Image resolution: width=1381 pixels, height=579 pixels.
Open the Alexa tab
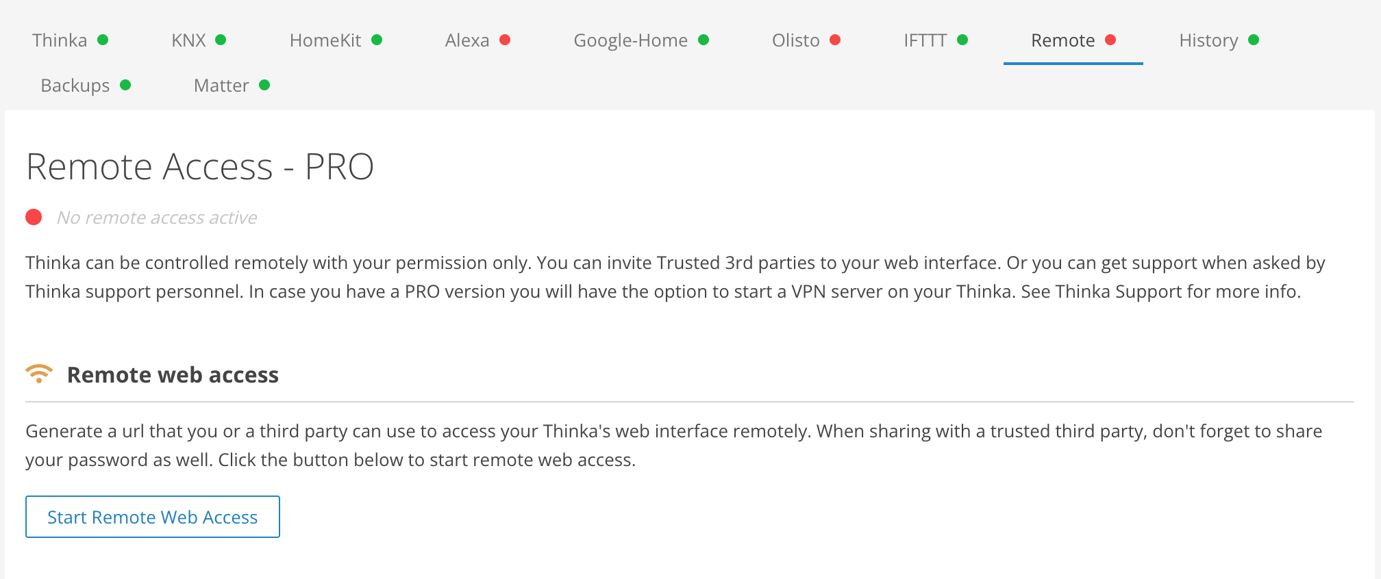click(x=467, y=40)
